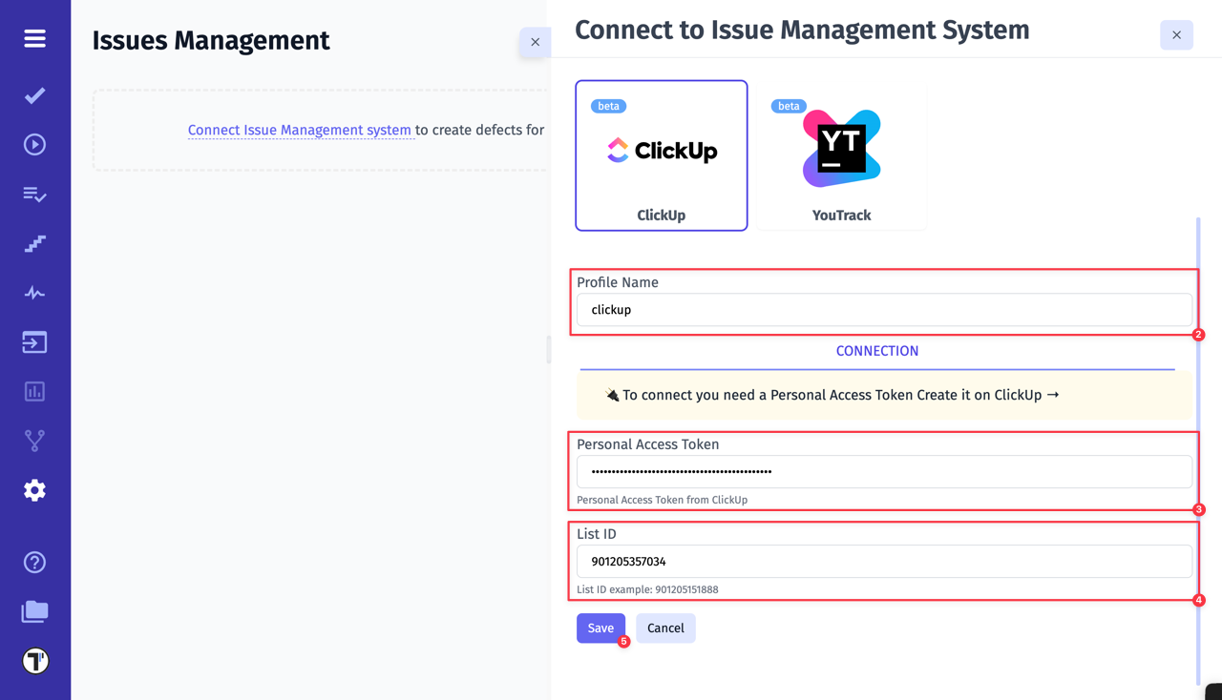
Task: Open test runs via the play circle icon
Action: pyautogui.click(x=34, y=144)
